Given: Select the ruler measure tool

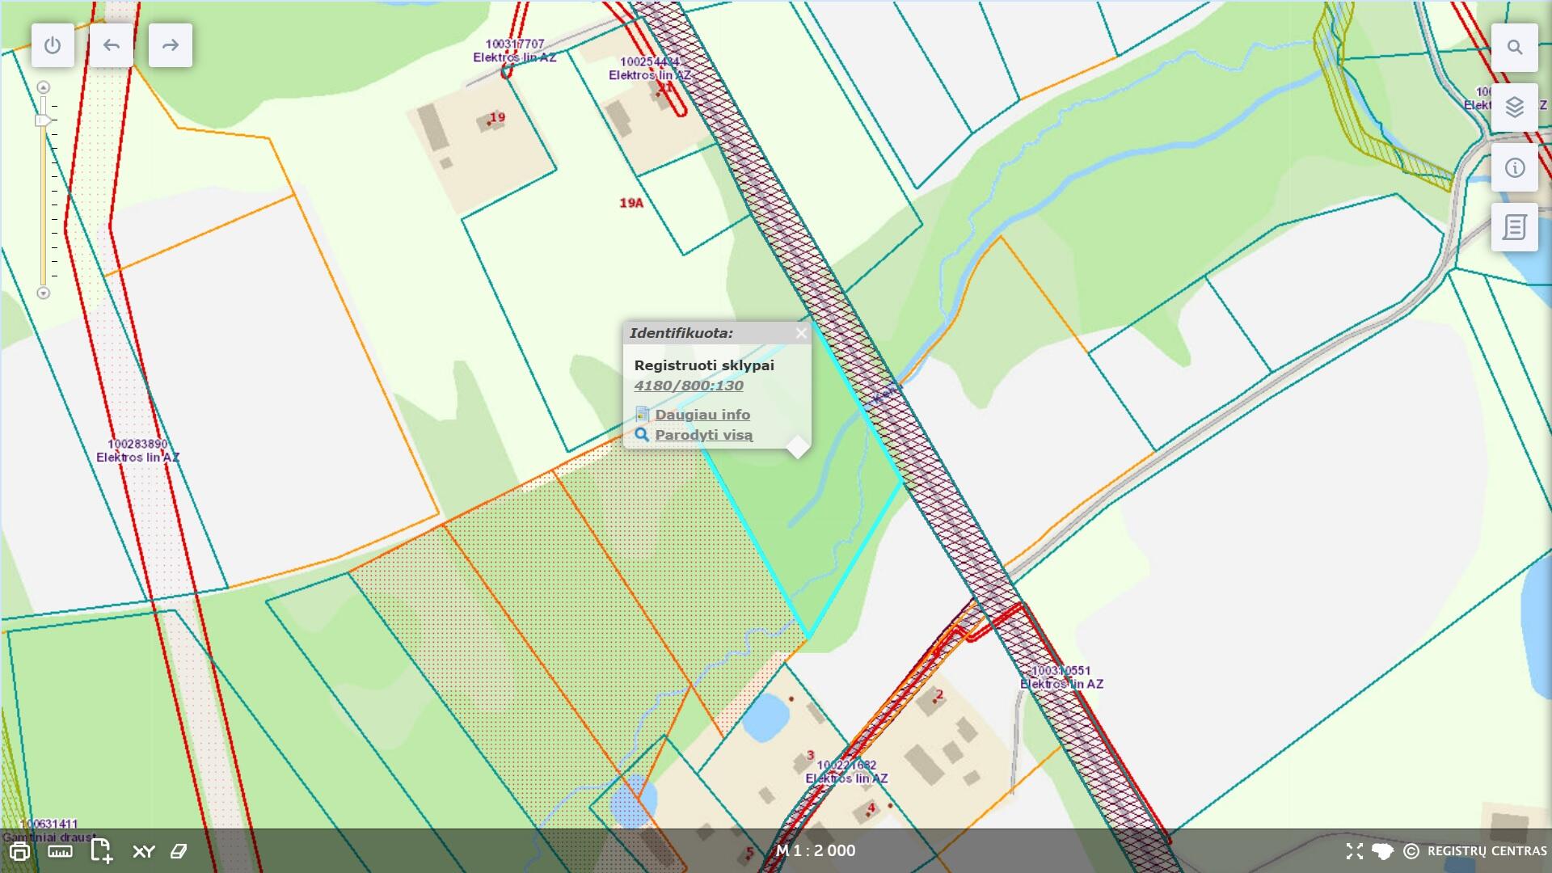Looking at the screenshot, I should 60,851.
